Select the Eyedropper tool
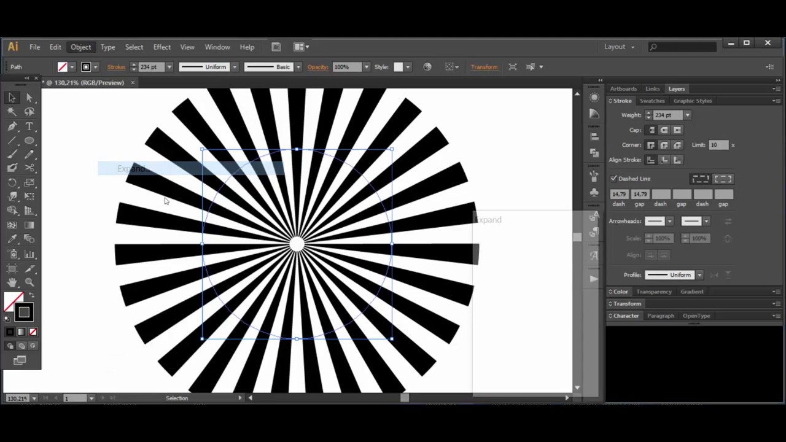 click(12, 239)
